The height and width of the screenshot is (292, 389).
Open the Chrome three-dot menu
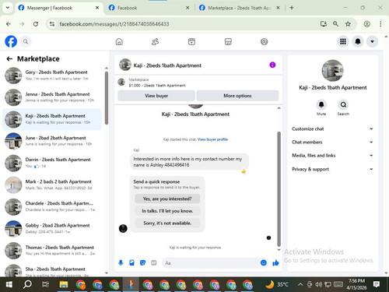(380, 24)
